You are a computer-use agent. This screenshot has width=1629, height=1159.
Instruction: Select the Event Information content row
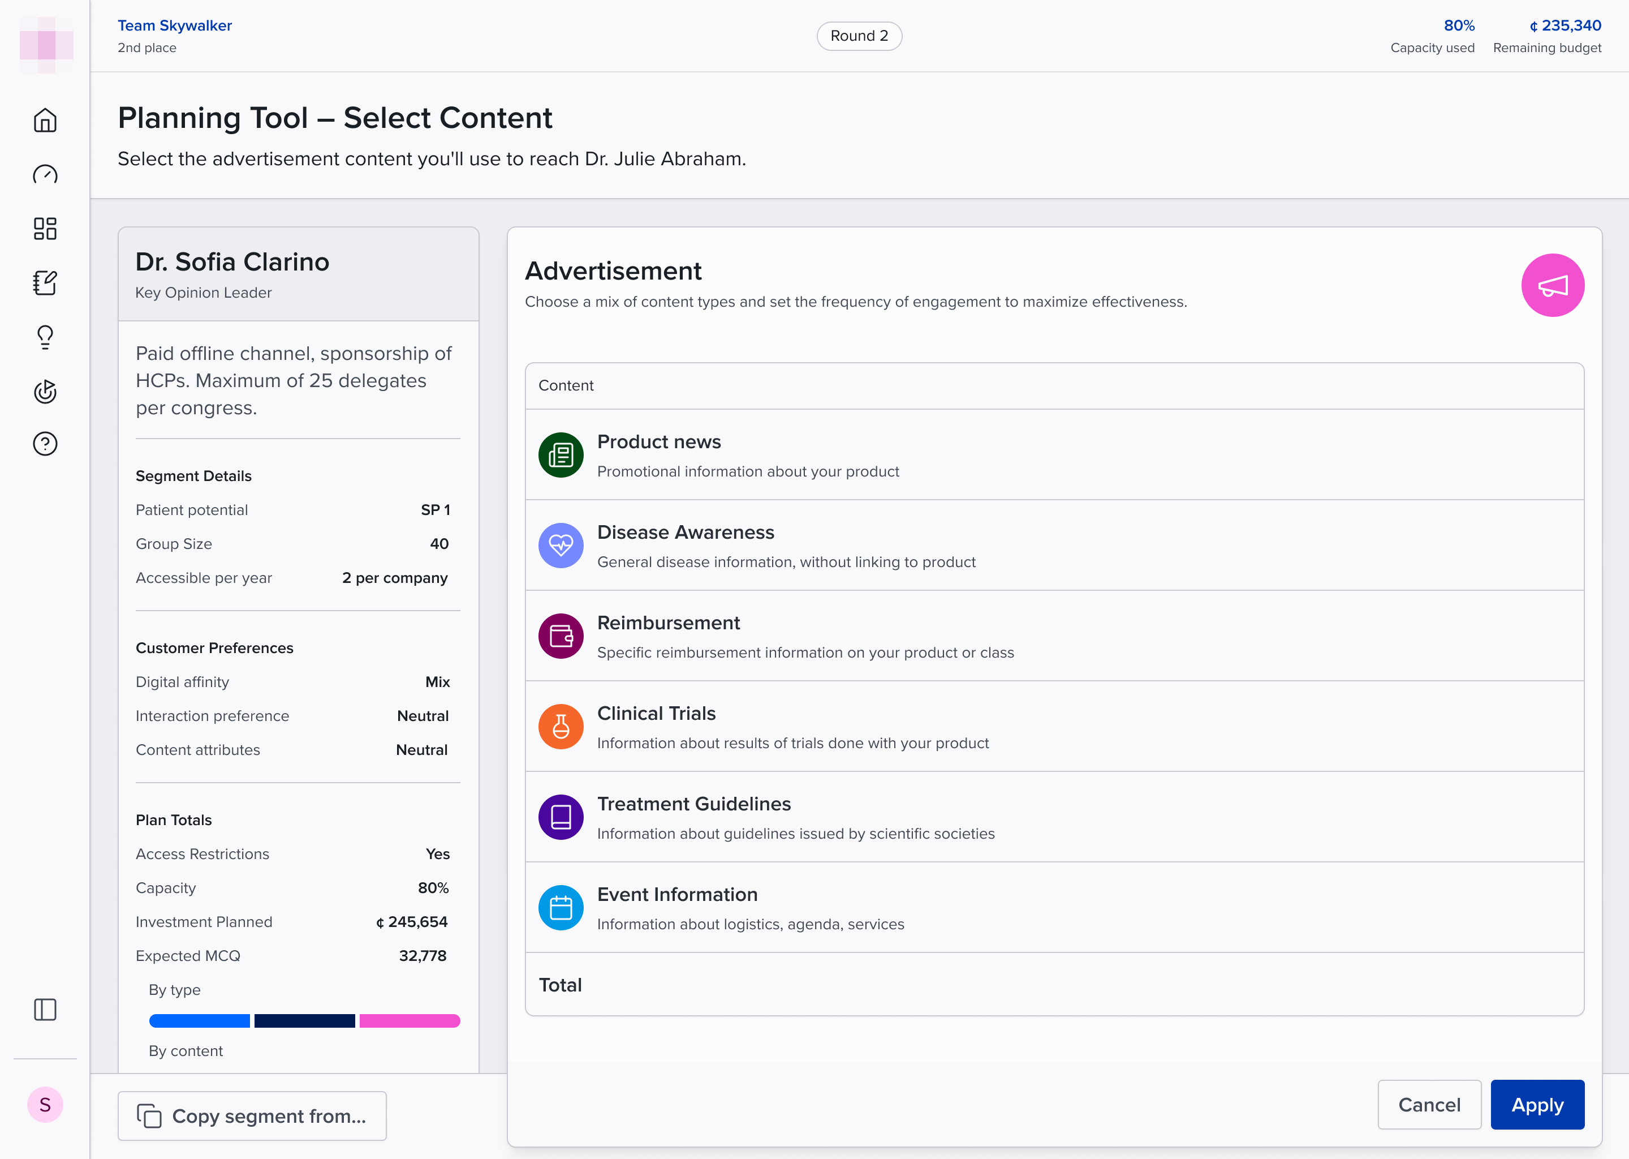(1054, 908)
